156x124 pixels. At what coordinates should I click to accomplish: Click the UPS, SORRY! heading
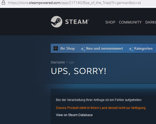pyautogui.click(x=79, y=71)
